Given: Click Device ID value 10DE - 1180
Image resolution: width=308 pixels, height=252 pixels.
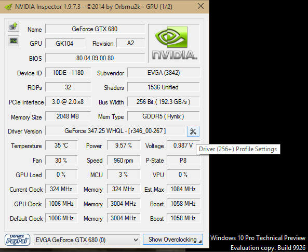Looking at the screenshot, I should point(68,73).
